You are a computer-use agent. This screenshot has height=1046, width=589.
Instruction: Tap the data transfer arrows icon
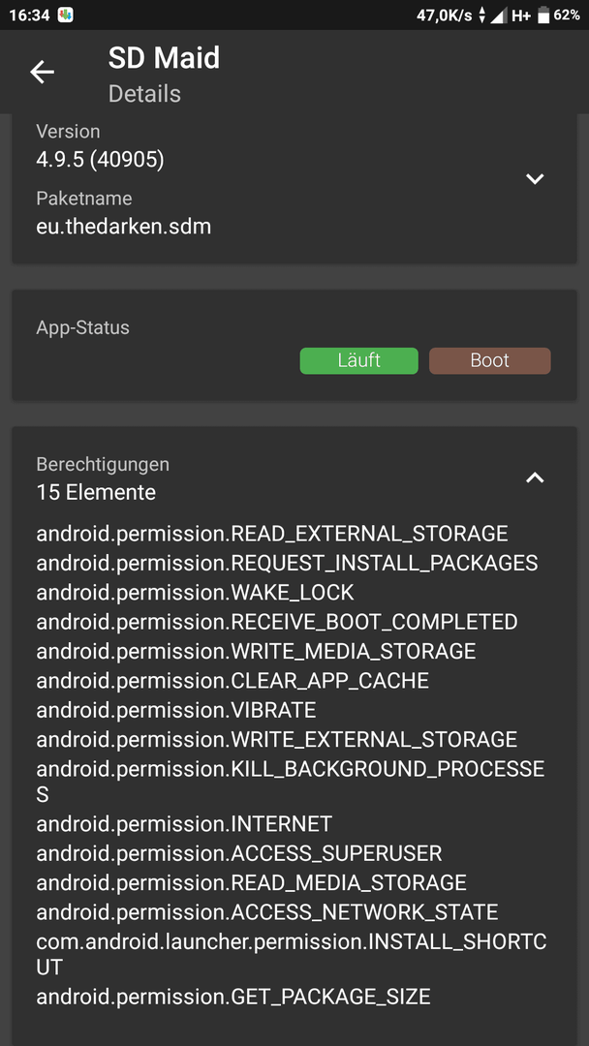pos(482,15)
